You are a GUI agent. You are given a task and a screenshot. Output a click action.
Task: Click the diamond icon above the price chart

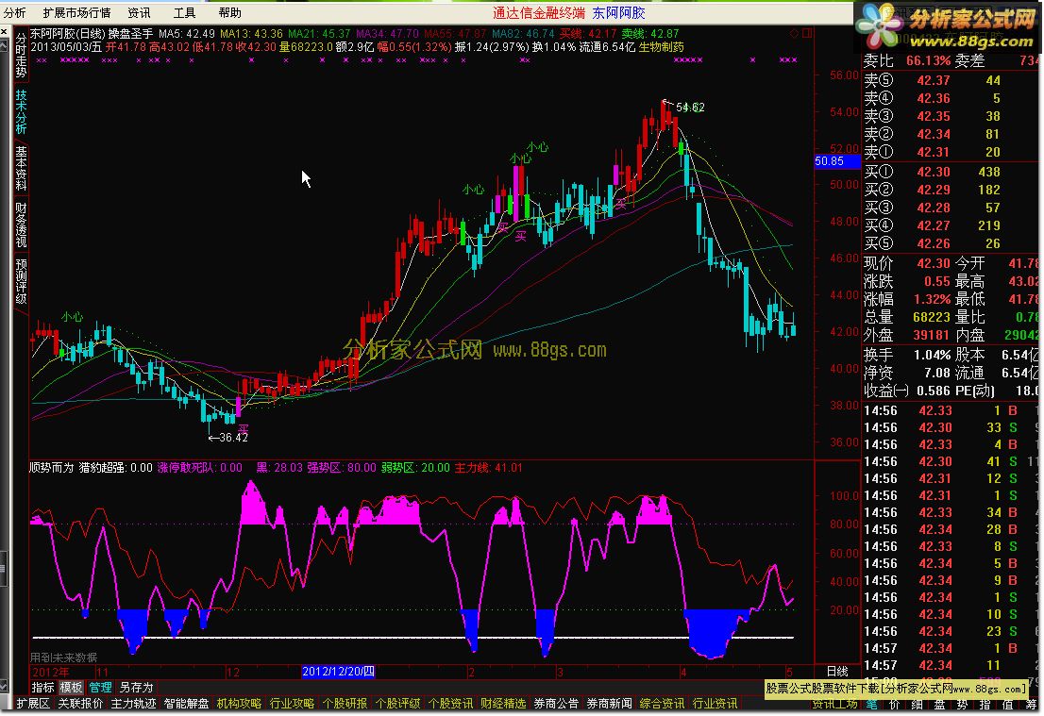(794, 33)
